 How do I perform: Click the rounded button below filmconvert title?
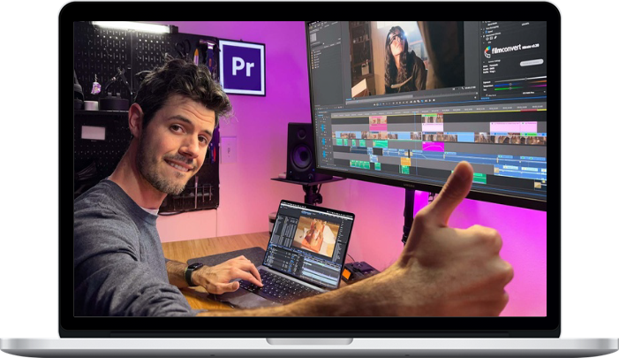(532, 63)
